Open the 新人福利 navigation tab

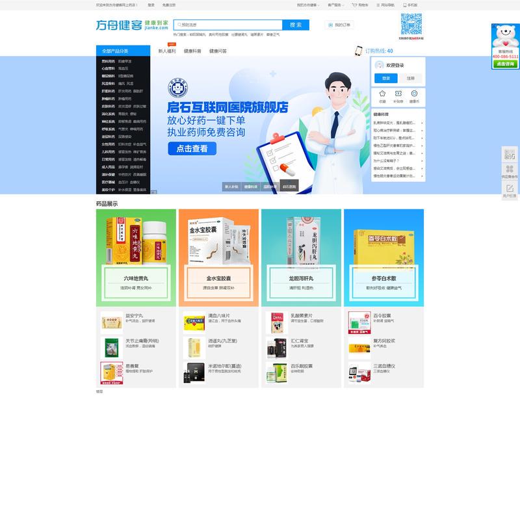[167, 51]
